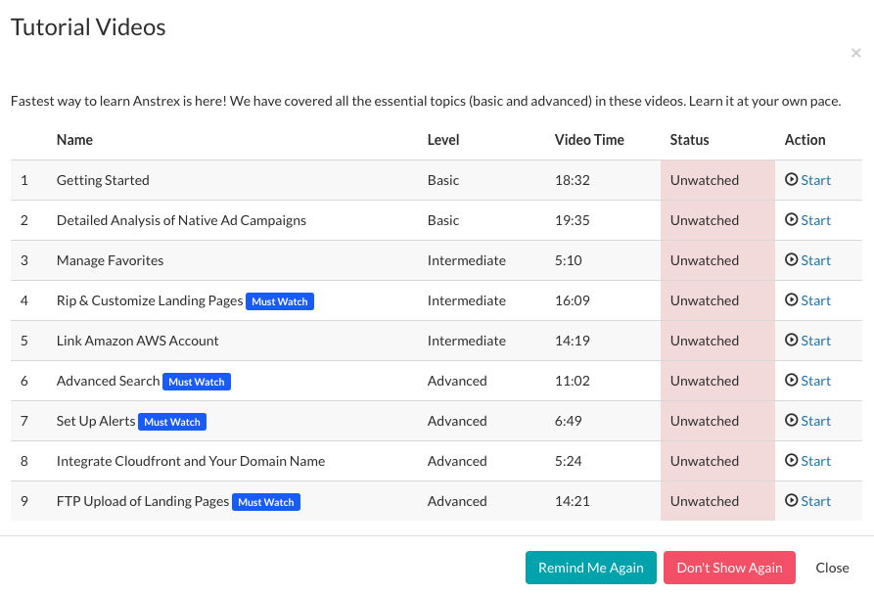
Task: Start the Getting Started video
Action: coord(814,180)
